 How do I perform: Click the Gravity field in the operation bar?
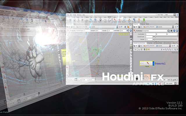click(x=110, y=31)
